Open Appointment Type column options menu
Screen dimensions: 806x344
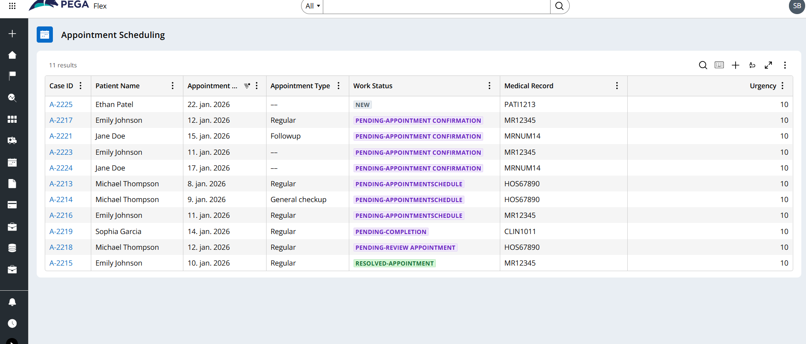[339, 86]
